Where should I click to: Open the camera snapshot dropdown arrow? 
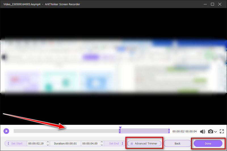point(216,132)
